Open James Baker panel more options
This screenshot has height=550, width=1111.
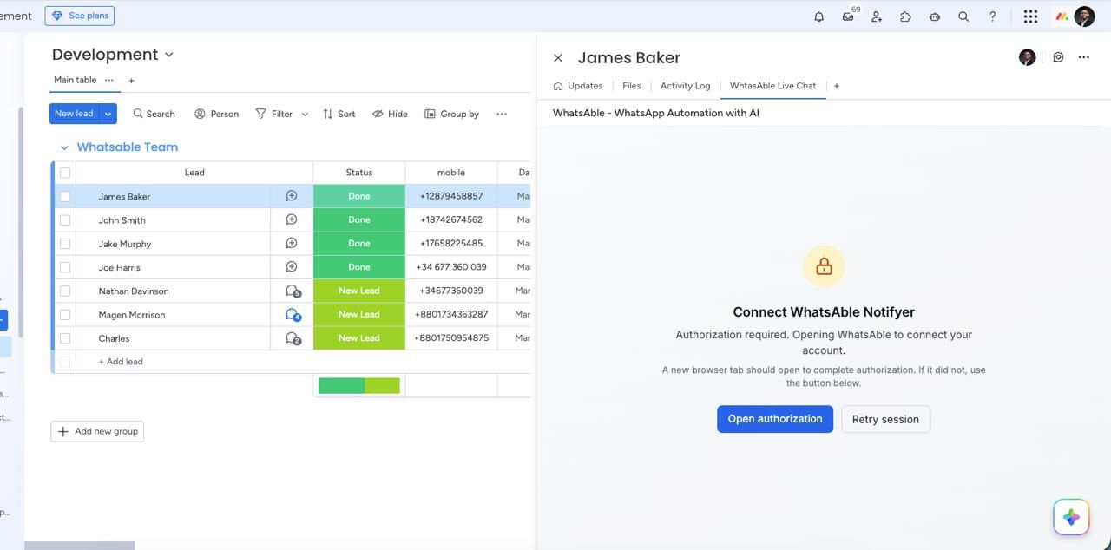(x=1083, y=57)
